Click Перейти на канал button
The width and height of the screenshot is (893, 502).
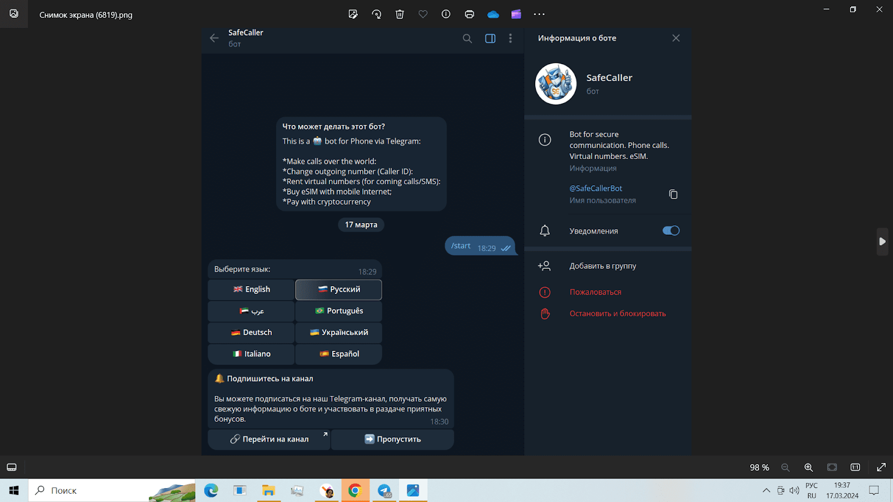(269, 439)
